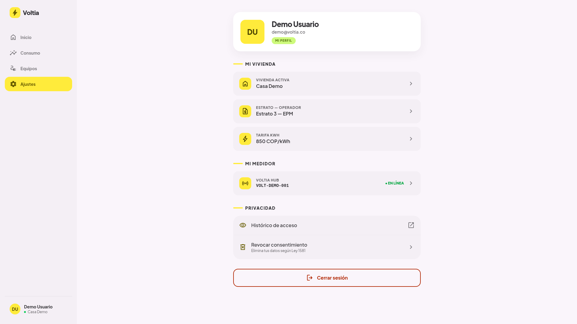
Task: Open Consumo section in sidebar
Action: click(38, 53)
